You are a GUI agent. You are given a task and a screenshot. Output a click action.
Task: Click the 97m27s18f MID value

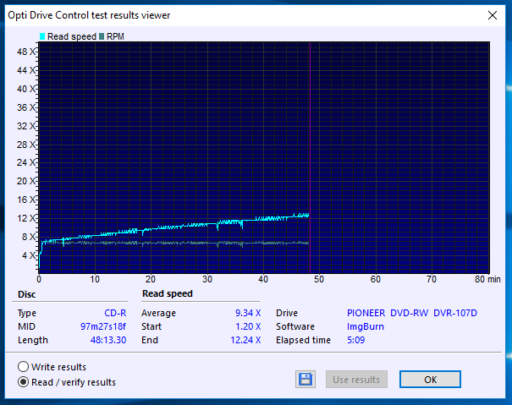click(x=103, y=326)
